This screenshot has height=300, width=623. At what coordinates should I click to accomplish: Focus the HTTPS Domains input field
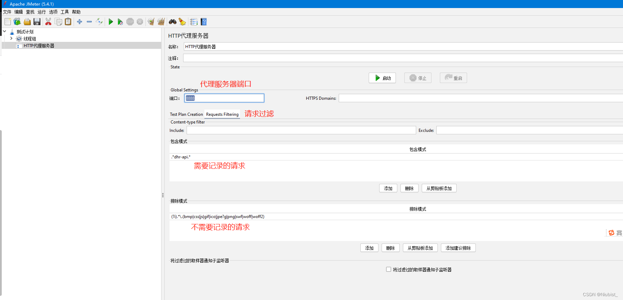pos(481,98)
